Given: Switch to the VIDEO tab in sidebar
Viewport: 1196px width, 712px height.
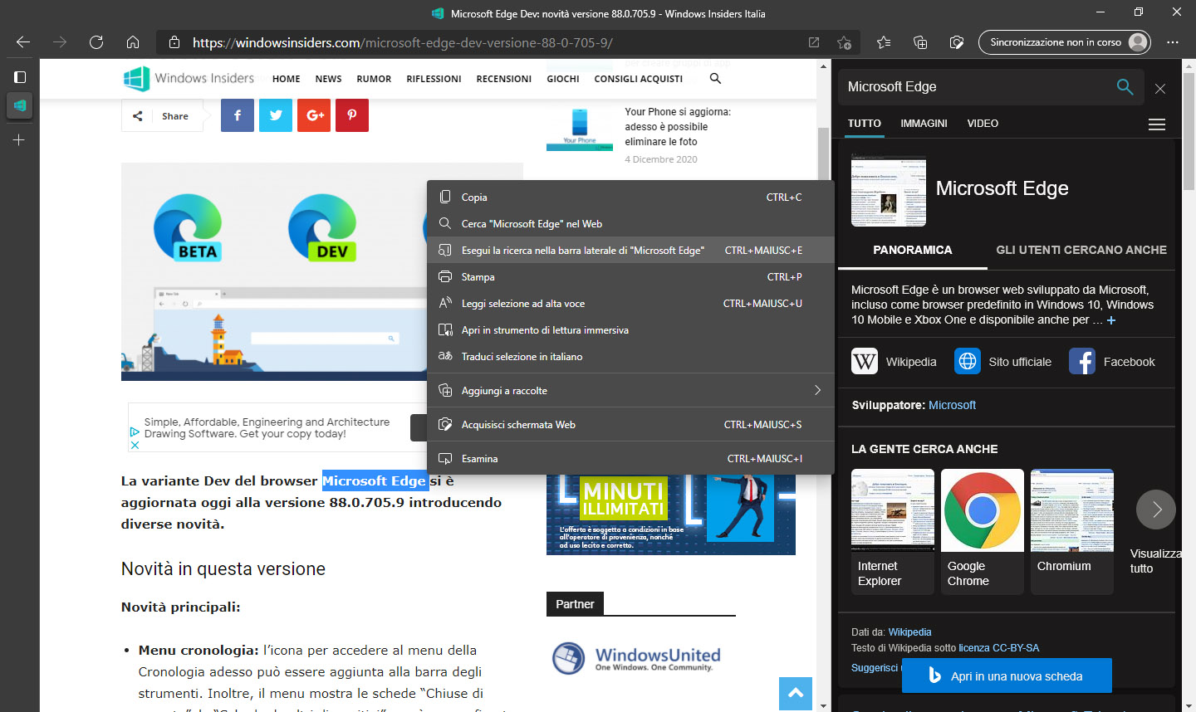Looking at the screenshot, I should (983, 124).
